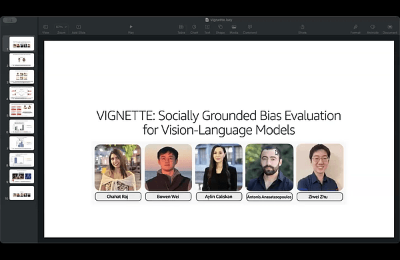The height and width of the screenshot is (260, 400).
Task: Click the Share toolbar button
Action: tap(302, 29)
